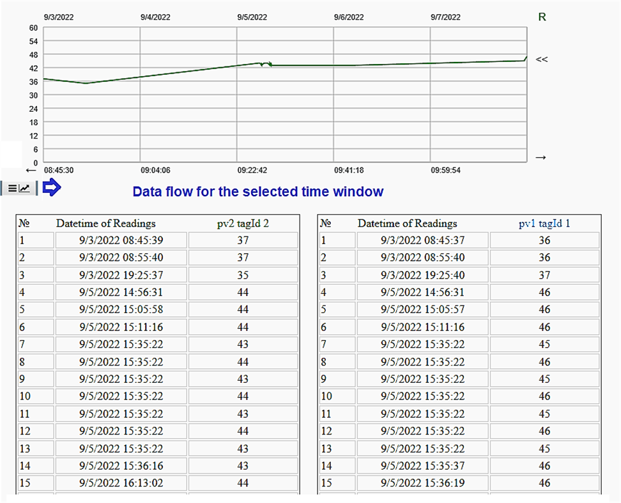Click pv1 table cell 9/5/2022 15:36:19
The width and height of the screenshot is (621, 503).
click(422, 483)
